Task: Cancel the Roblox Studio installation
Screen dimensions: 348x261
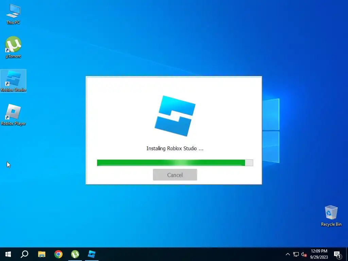Action: pyautogui.click(x=175, y=175)
